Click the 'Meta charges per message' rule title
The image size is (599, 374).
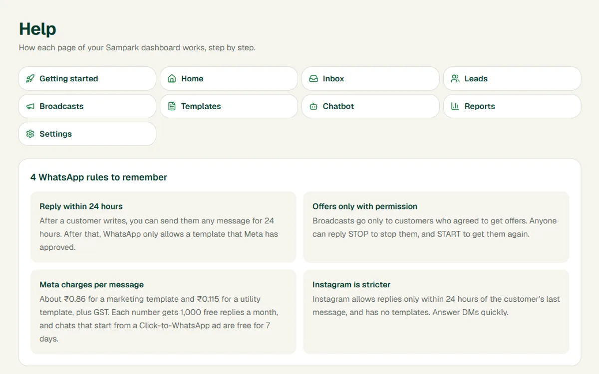[91, 285]
